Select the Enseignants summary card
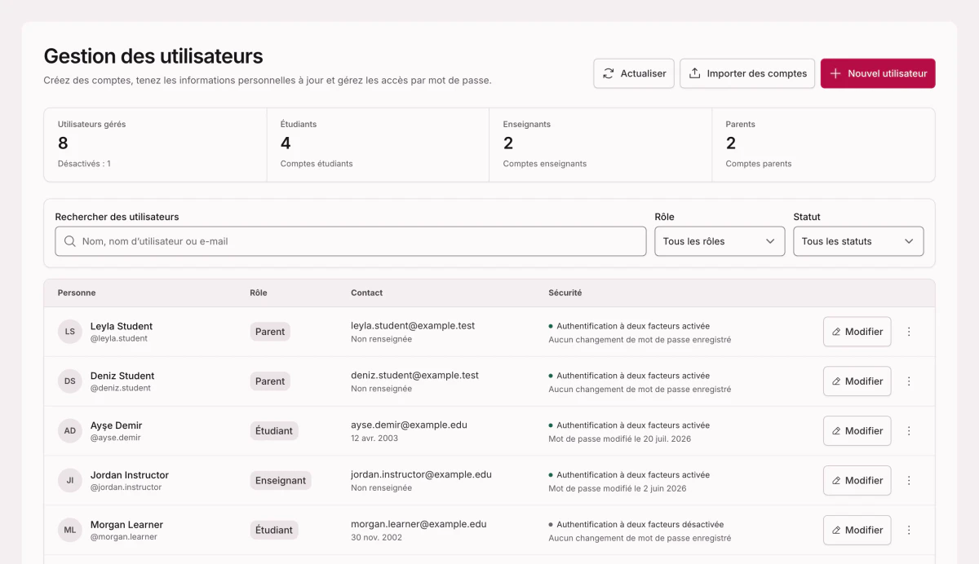The width and height of the screenshot is (979, 564). (600, 145)
